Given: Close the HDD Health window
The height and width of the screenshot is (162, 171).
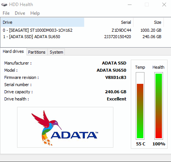Looking at the screenshot, I should coord(164,5).
